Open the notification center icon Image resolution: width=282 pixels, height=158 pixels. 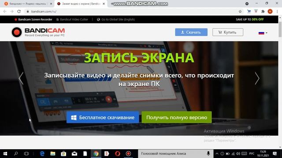coord(275,154)
